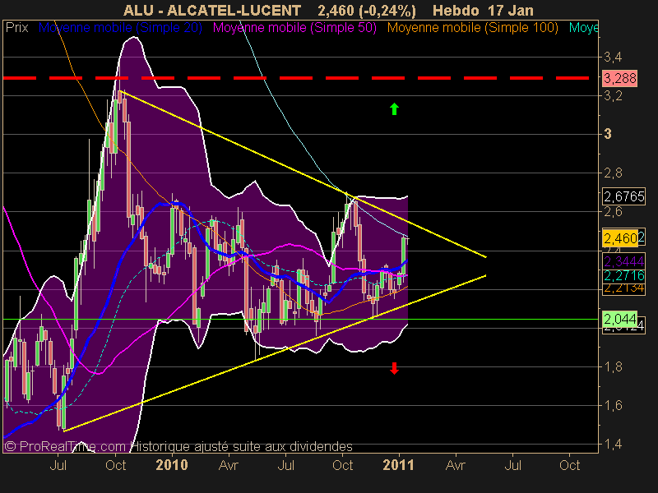Click the chart title 'ALU - ALCATEL-LUCENT'
This screenshot has width=658, height=493.
(212, 10)
